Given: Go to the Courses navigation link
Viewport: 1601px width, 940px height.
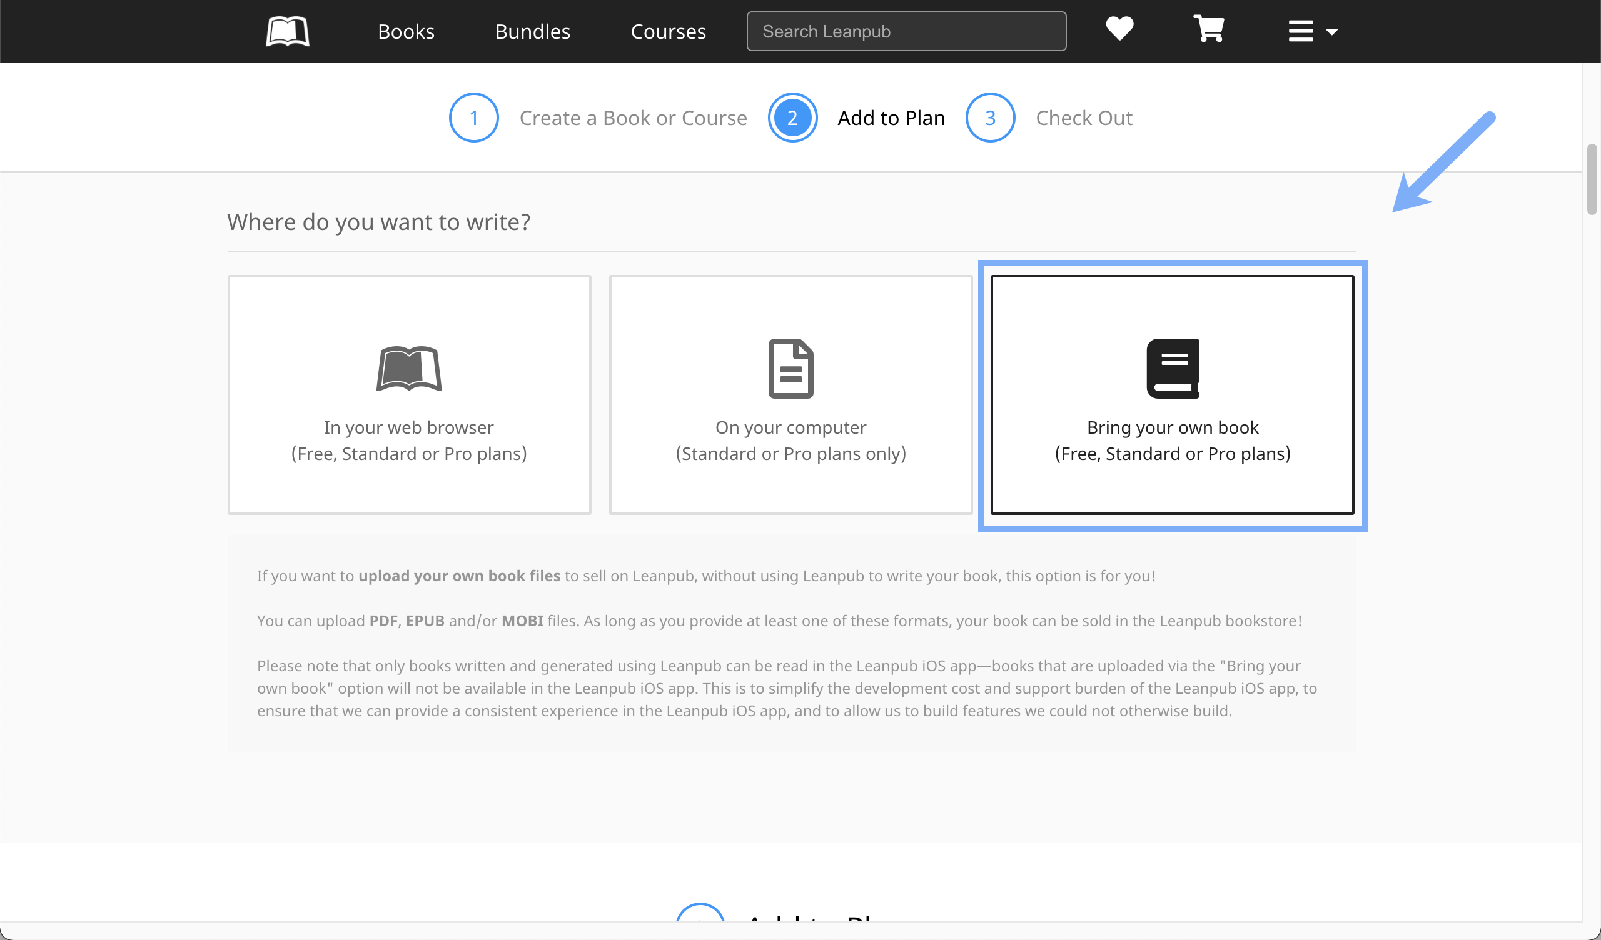Looking at the screenshot, I should (668, 31).
